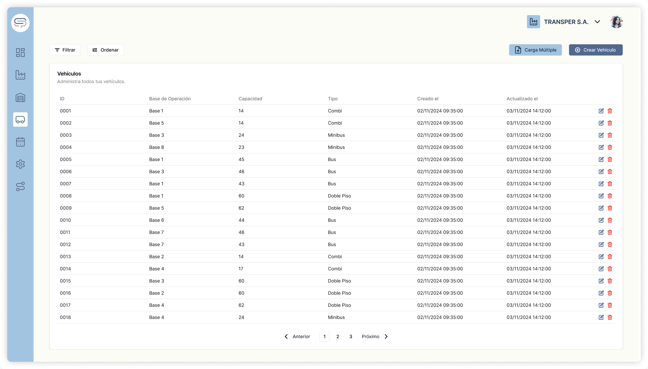Viewport: 648px width, 369px height.
Task: Edit vehicle 0001 using its pencil icon
Action: tap(601, 111)
